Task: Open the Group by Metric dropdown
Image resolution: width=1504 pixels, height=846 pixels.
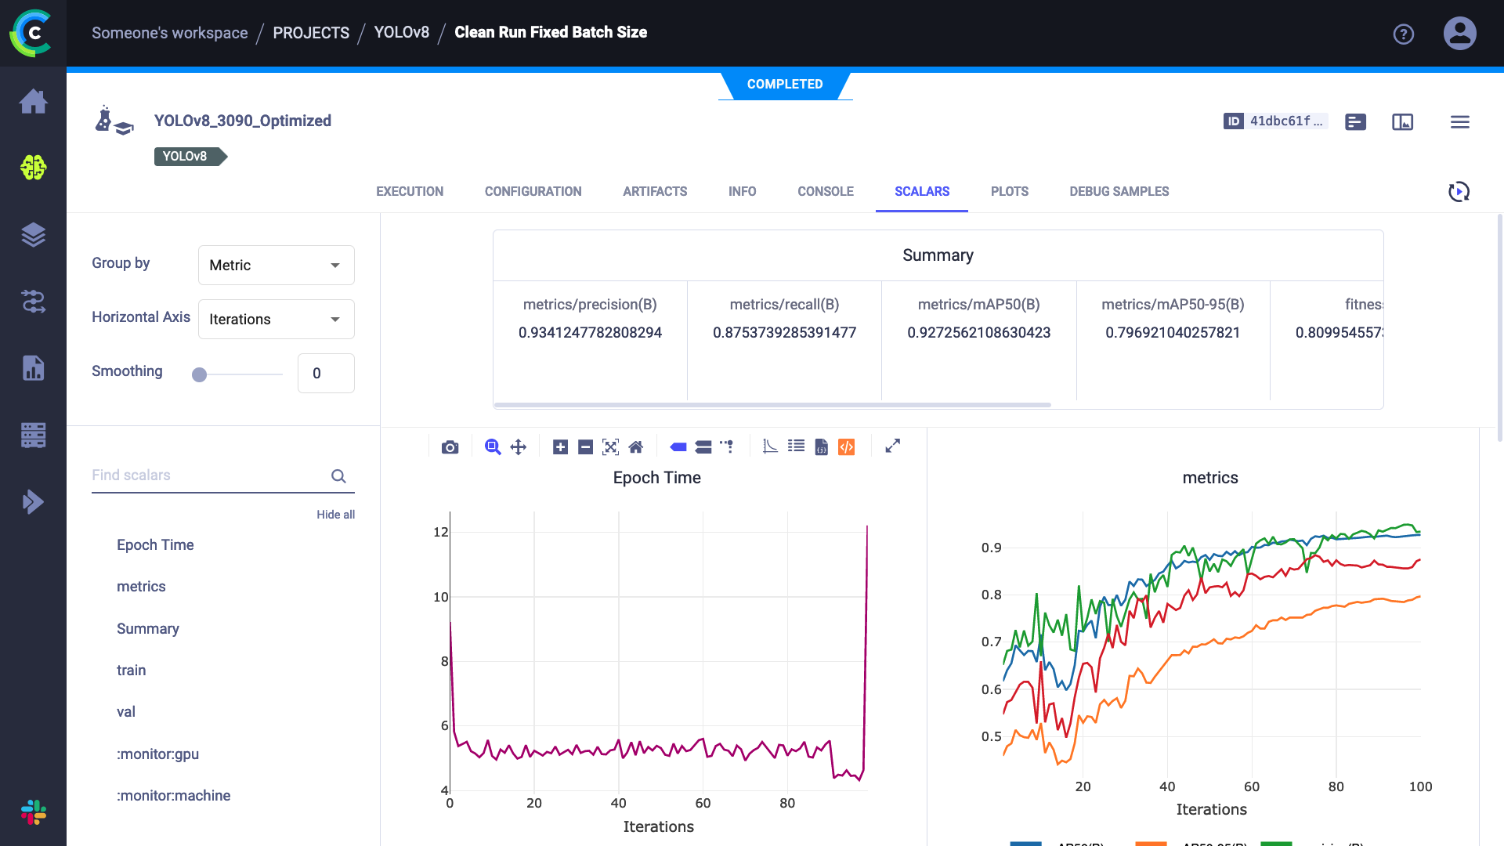Action: click(276, 266)
